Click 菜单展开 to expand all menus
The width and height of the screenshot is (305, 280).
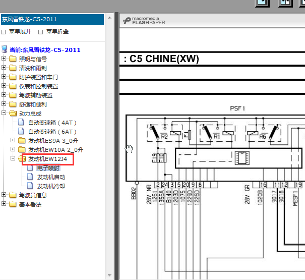click(20, 31)
